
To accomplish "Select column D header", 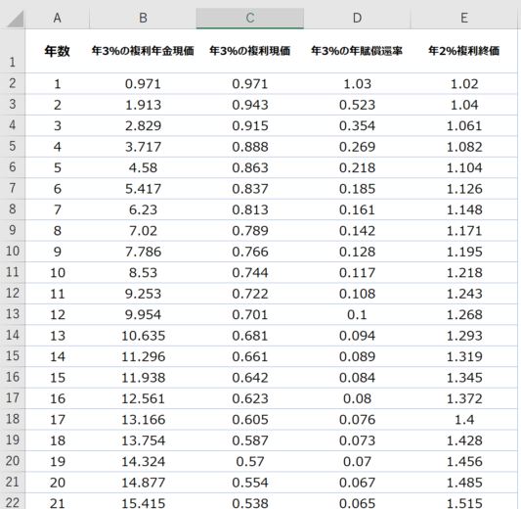I will coord(357,19).
